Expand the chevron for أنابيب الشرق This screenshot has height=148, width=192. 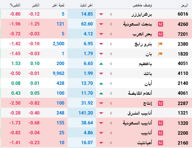111,113
